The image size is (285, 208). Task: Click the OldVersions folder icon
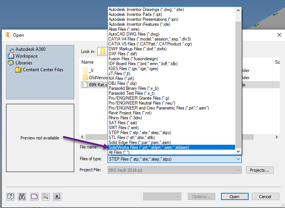click(x=85, y=78)
